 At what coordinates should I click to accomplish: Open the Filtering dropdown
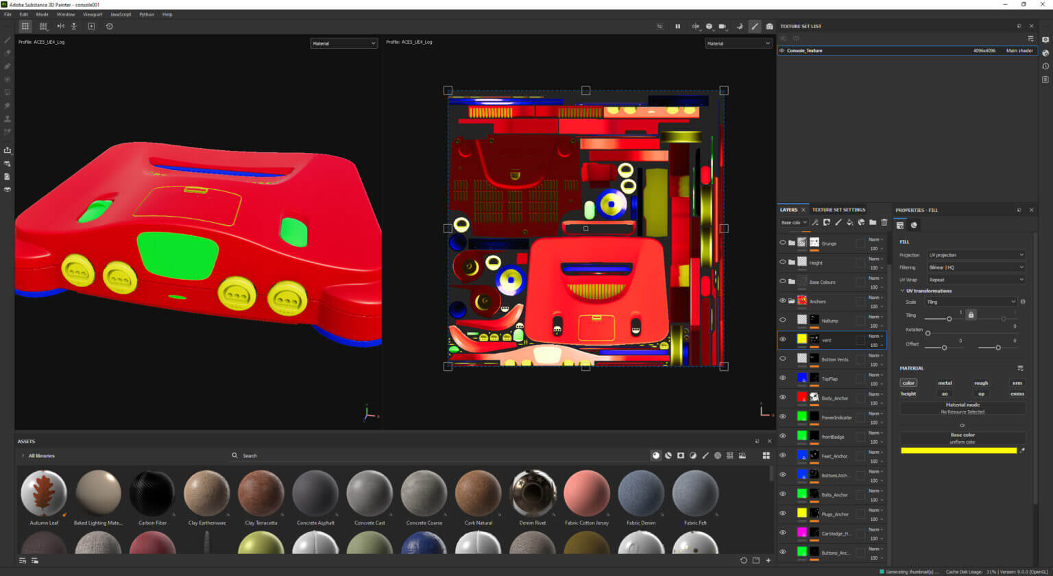click(976, 267)
